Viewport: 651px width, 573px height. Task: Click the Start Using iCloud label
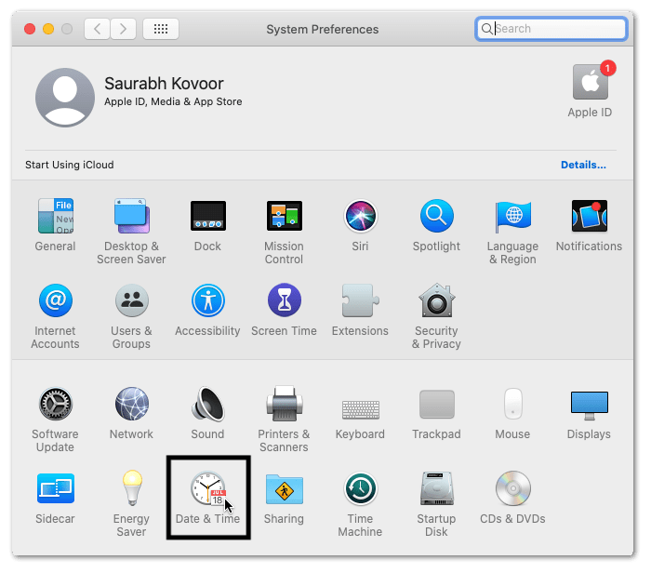(70, 165)
